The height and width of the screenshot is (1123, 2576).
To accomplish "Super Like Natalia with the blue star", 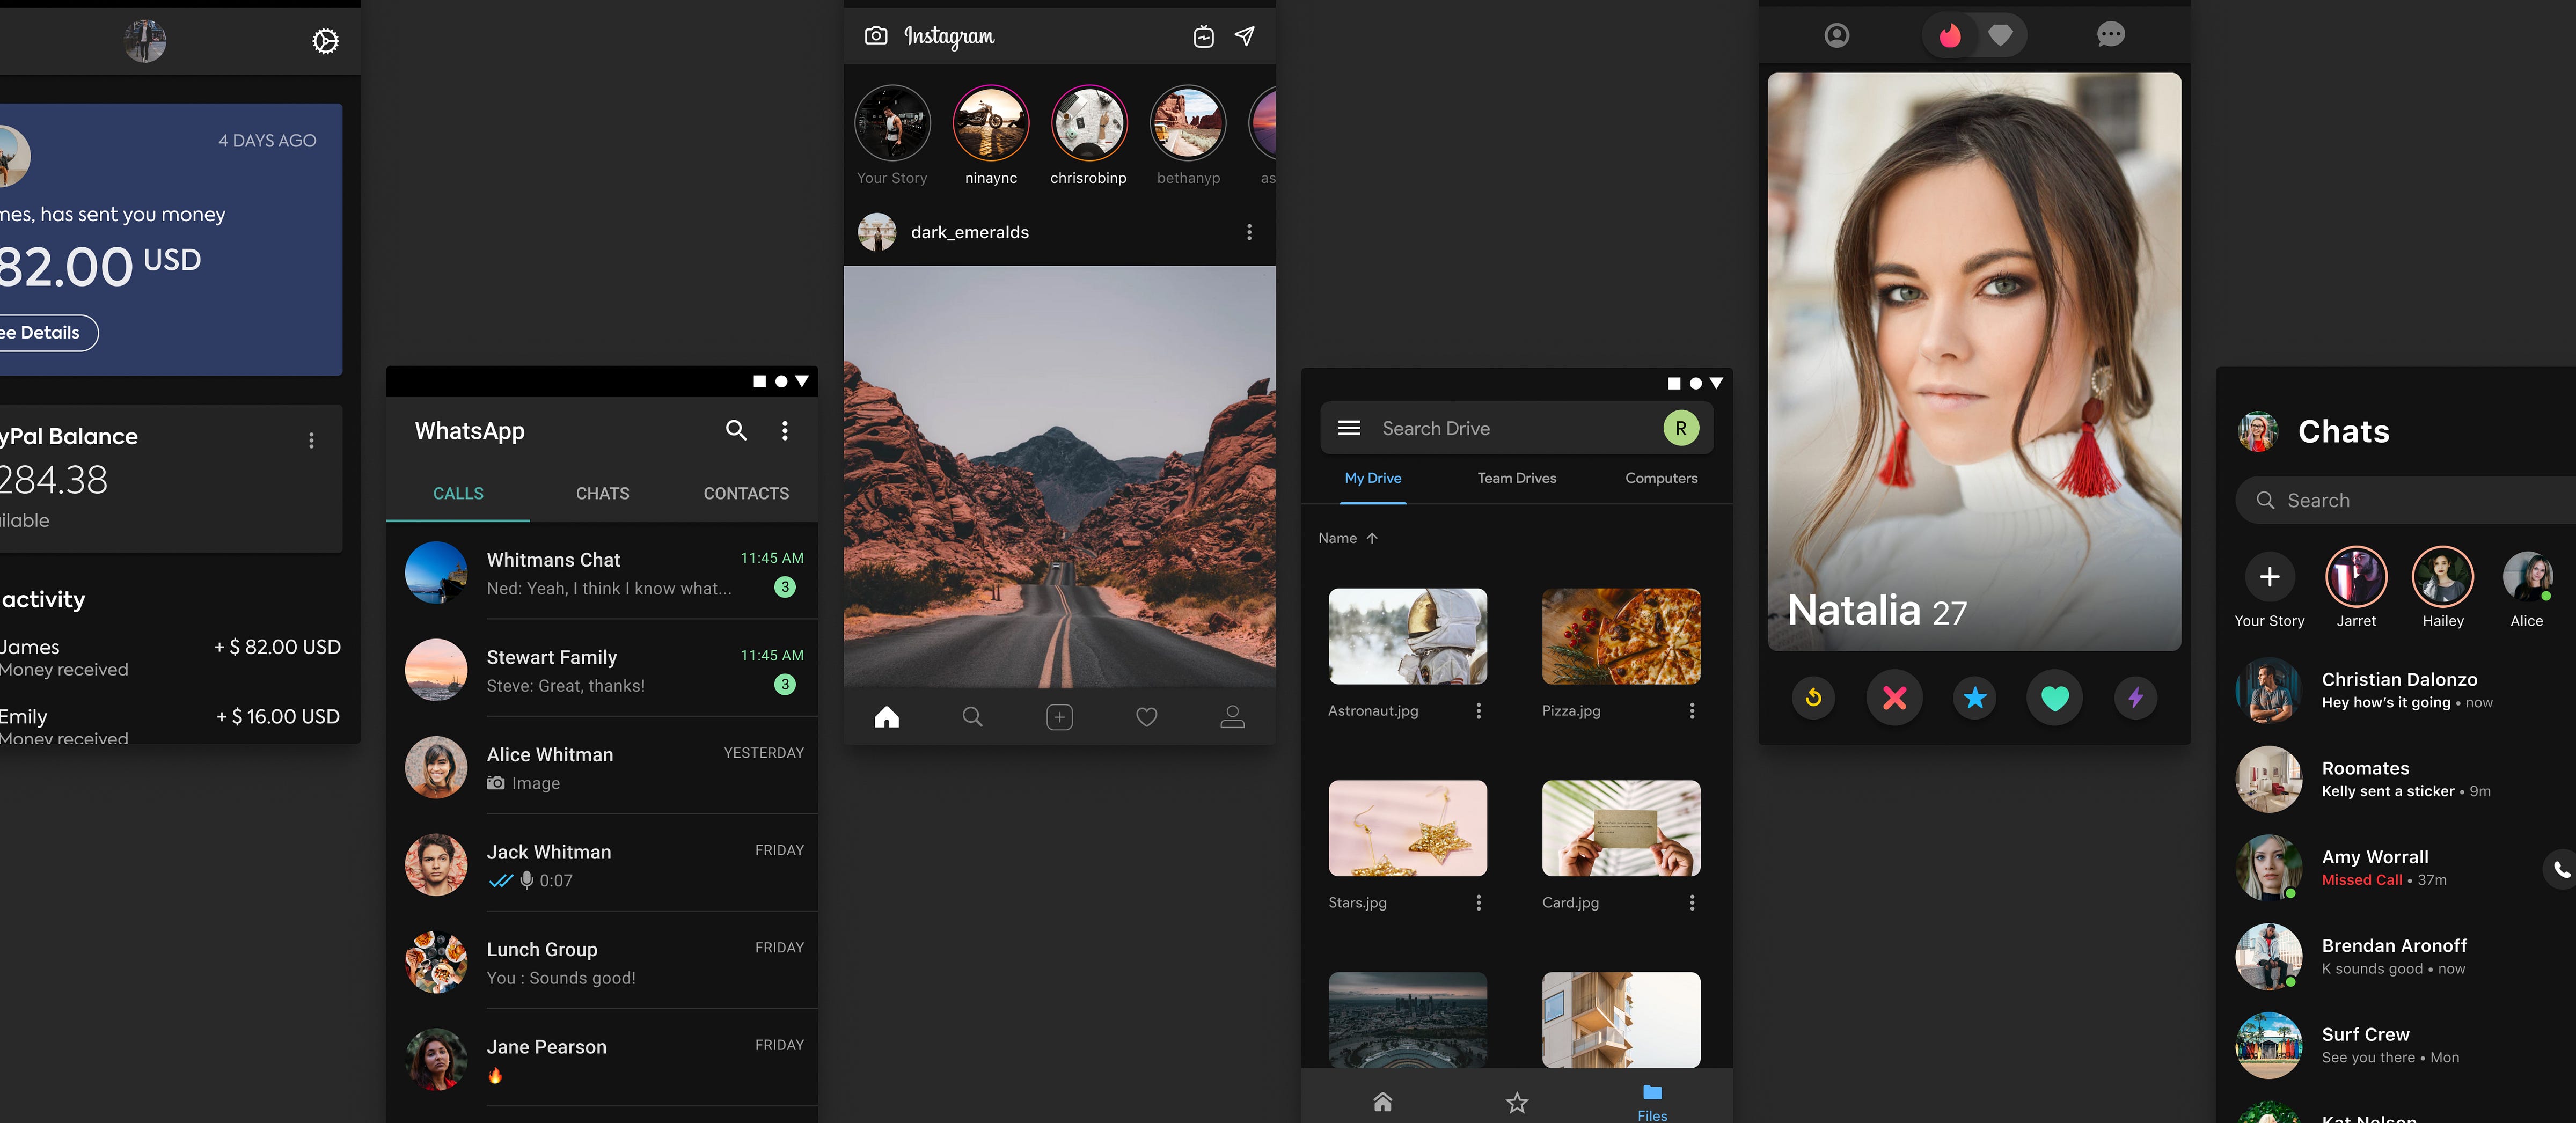I will (1974, 698).
